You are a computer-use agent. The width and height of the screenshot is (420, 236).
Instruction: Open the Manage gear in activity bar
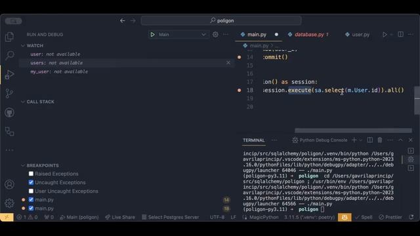pyautogui.click(x=9, y=203)
